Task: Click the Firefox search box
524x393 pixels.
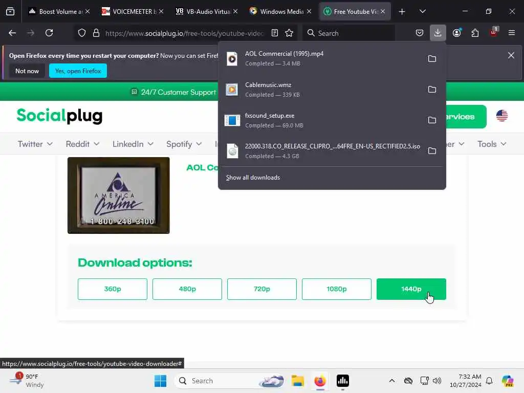Action: (348, 33)
